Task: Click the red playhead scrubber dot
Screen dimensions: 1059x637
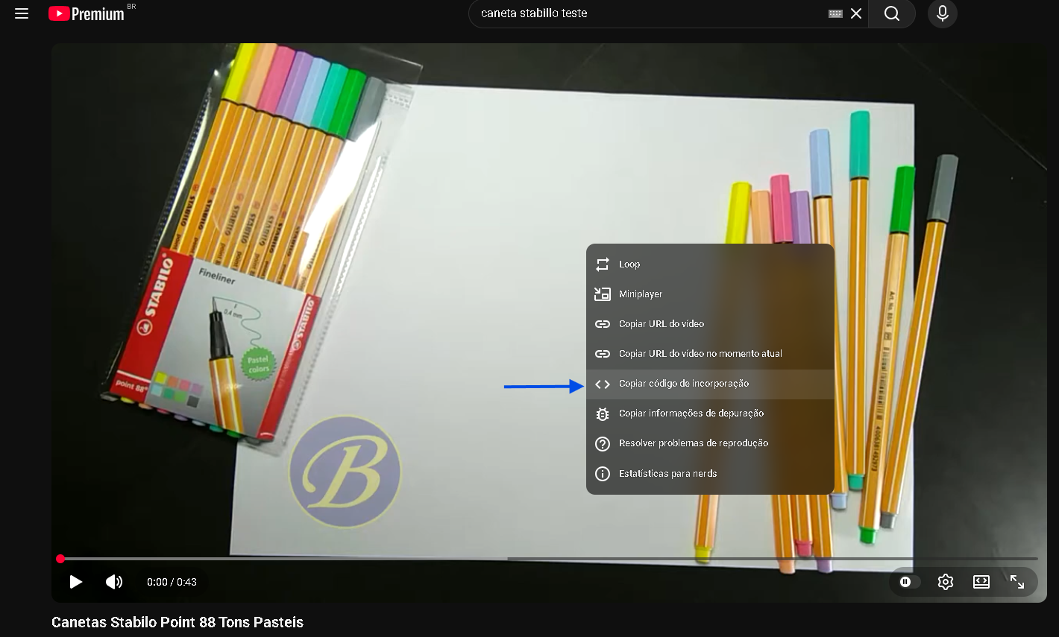Action: 60,559
